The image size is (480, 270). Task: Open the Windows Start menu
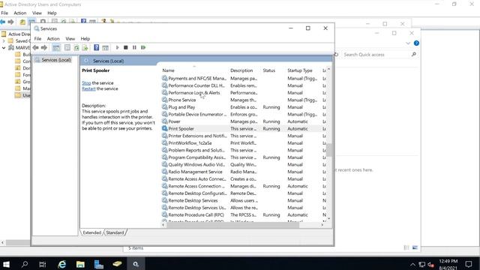point(6,264)
